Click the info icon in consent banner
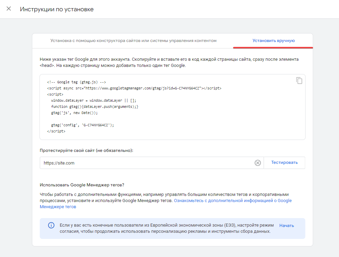 tap(51, 225)
